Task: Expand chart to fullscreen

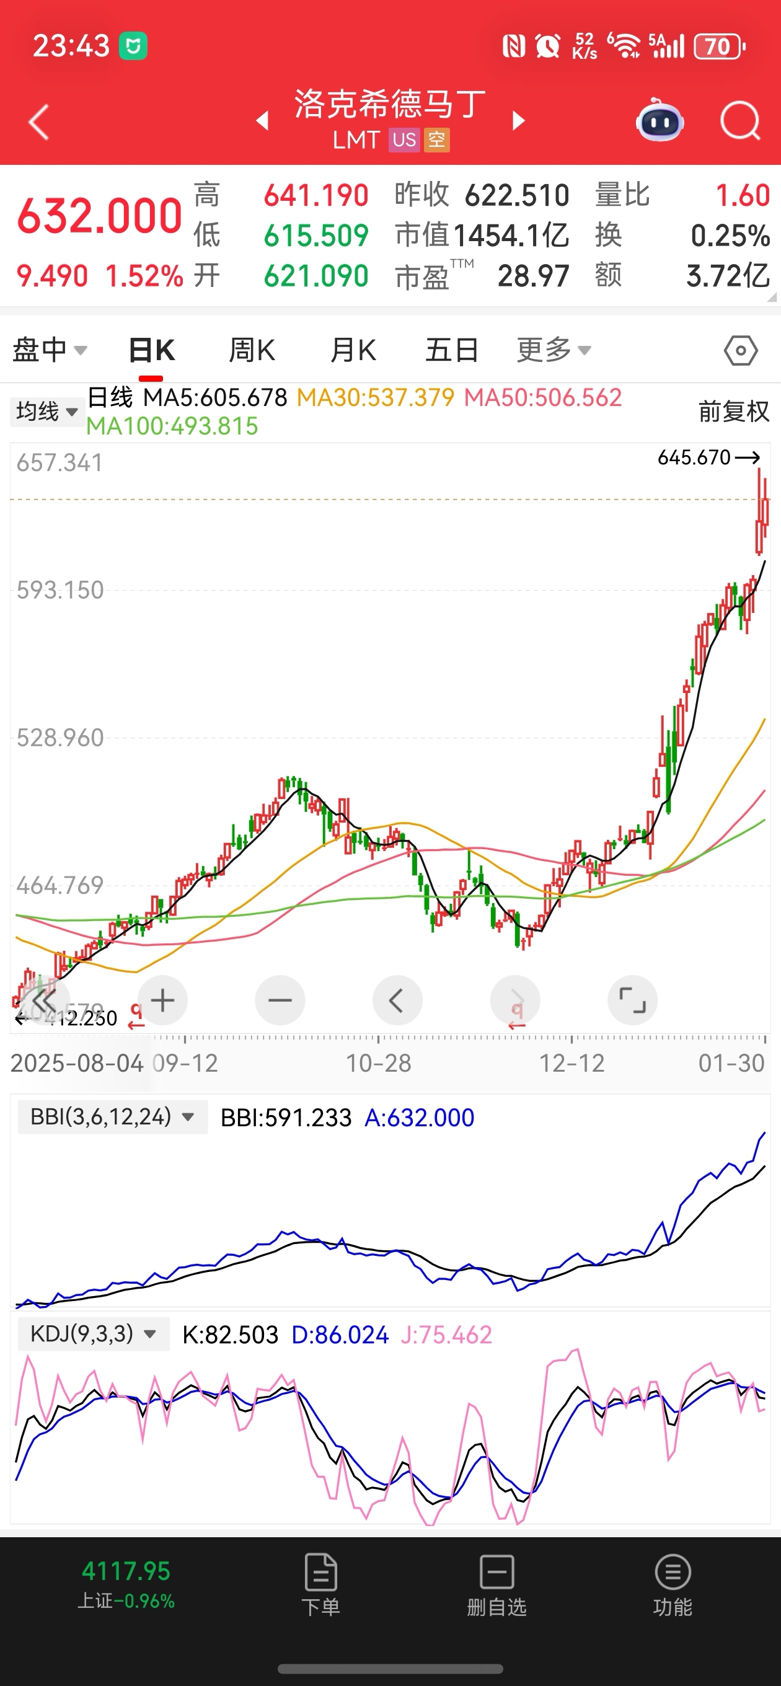Action: click(x=632, y=1000)
